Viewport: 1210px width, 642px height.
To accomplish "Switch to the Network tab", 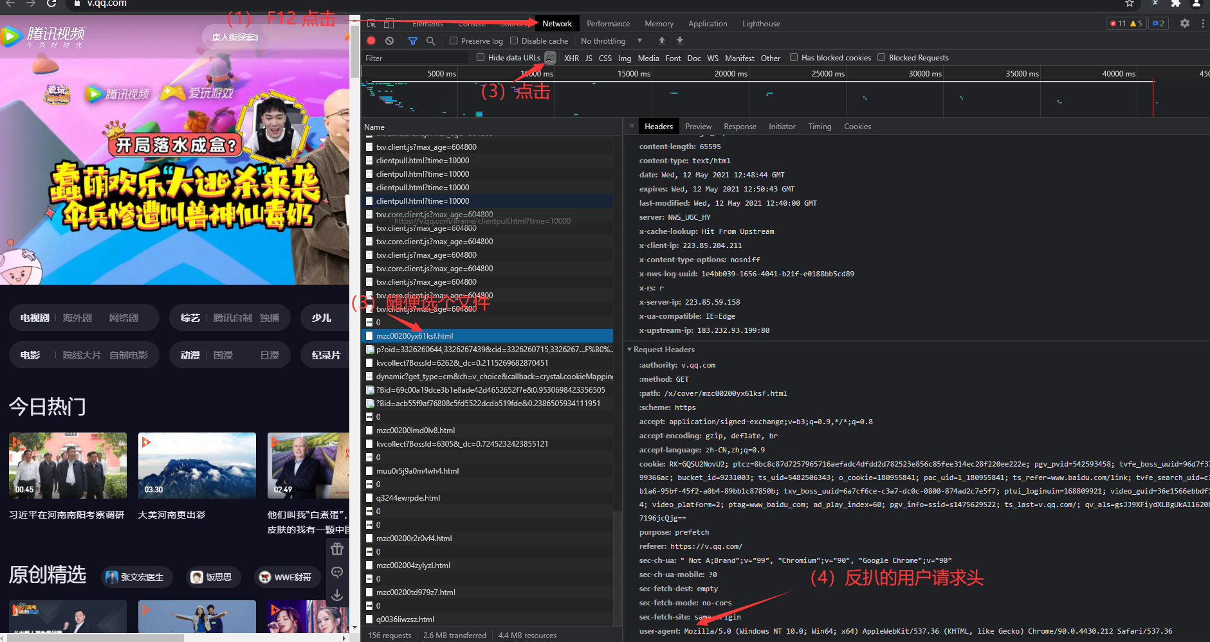I will coord(557,24).
